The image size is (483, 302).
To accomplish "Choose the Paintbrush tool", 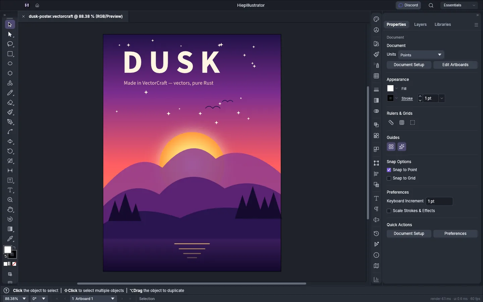I will click(x=10, y=112).
